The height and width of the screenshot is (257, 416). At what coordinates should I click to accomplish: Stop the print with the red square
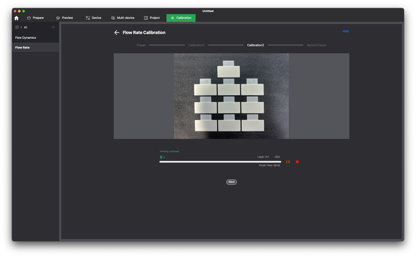[297, 162]
